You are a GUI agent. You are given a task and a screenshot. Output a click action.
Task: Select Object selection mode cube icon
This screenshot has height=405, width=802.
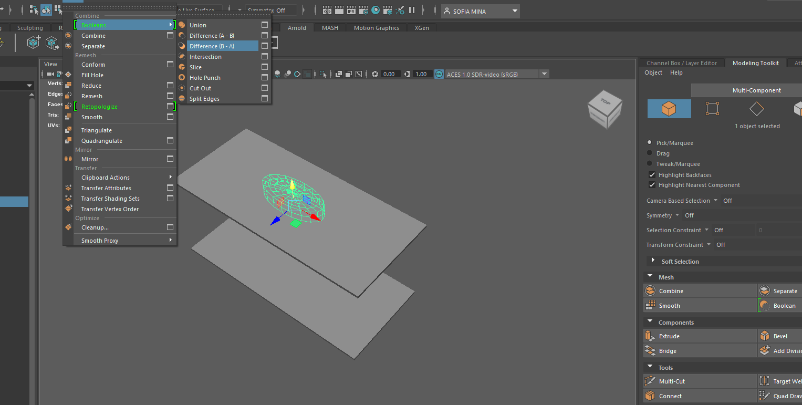(669, 109)
